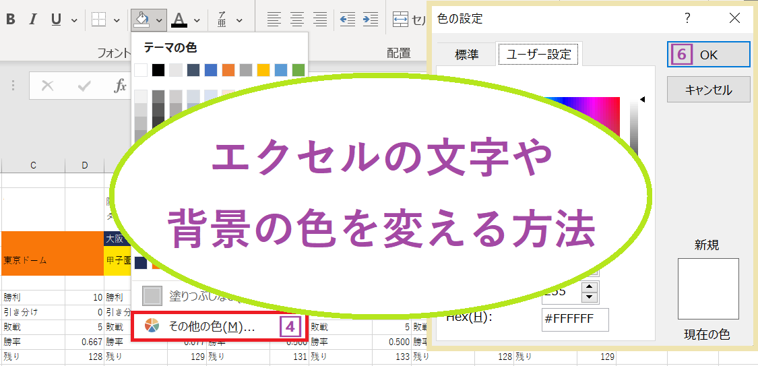Click the 残り value 131 cell

[290, 357]
